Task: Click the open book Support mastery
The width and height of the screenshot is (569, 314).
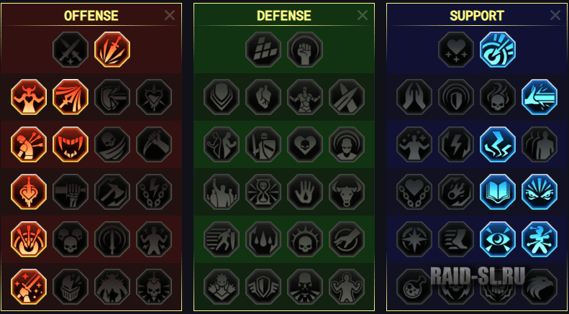Action: (x=498, y=192)
